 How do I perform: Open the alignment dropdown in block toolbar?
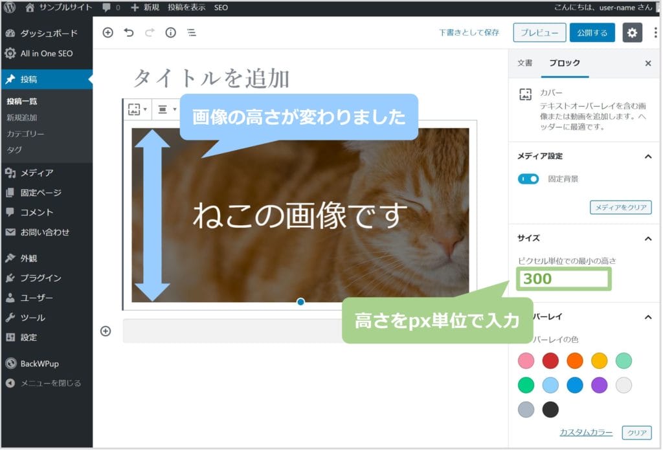click(167, 109)
